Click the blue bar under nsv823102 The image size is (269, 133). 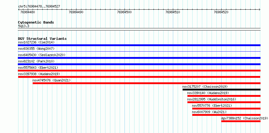tap(139, 64)
